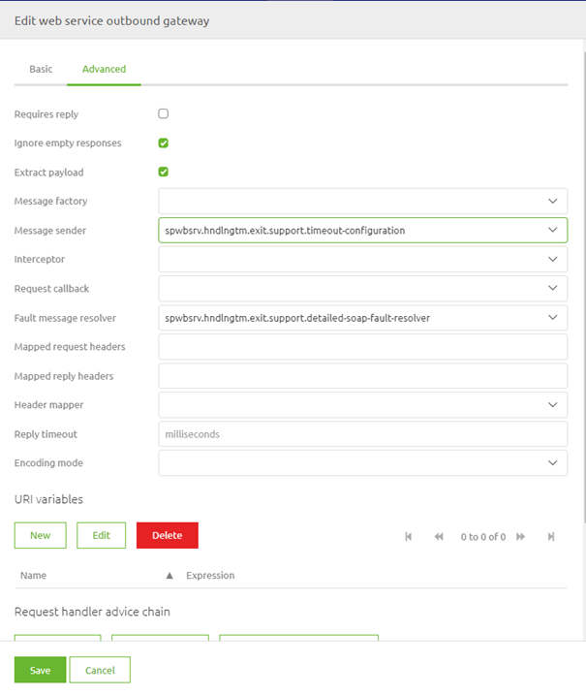Enable the Requires reply checkbox
586x695 pixels.
point(164,114)
